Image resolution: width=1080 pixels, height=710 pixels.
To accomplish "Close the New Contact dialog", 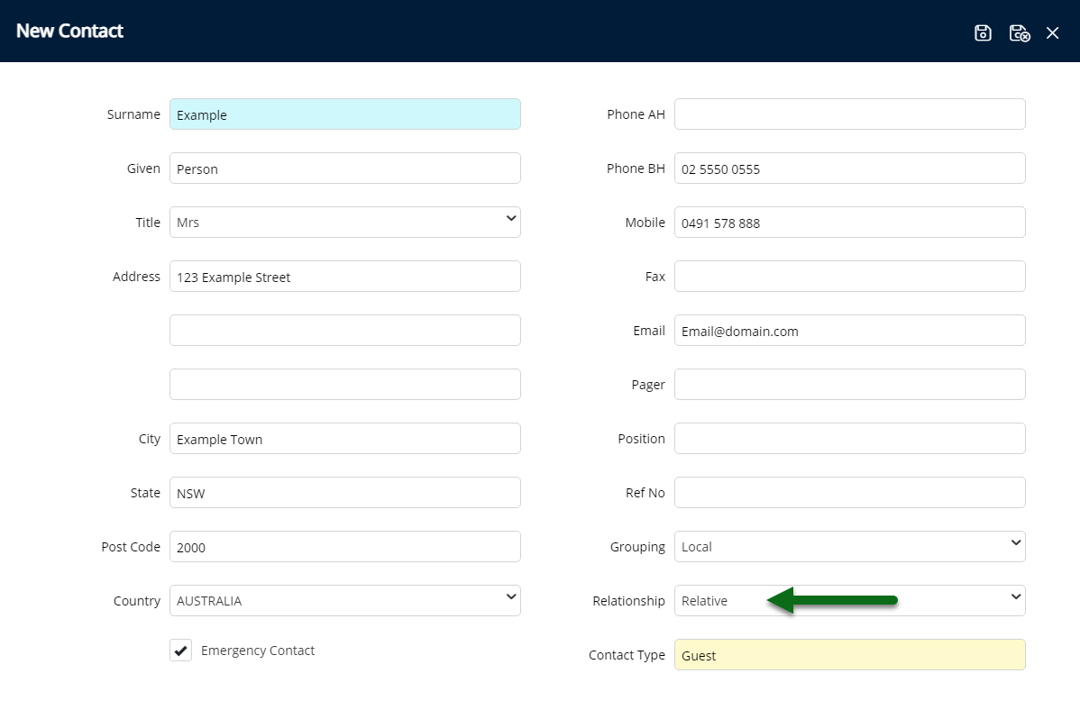I will click(x=1052, y=33).
